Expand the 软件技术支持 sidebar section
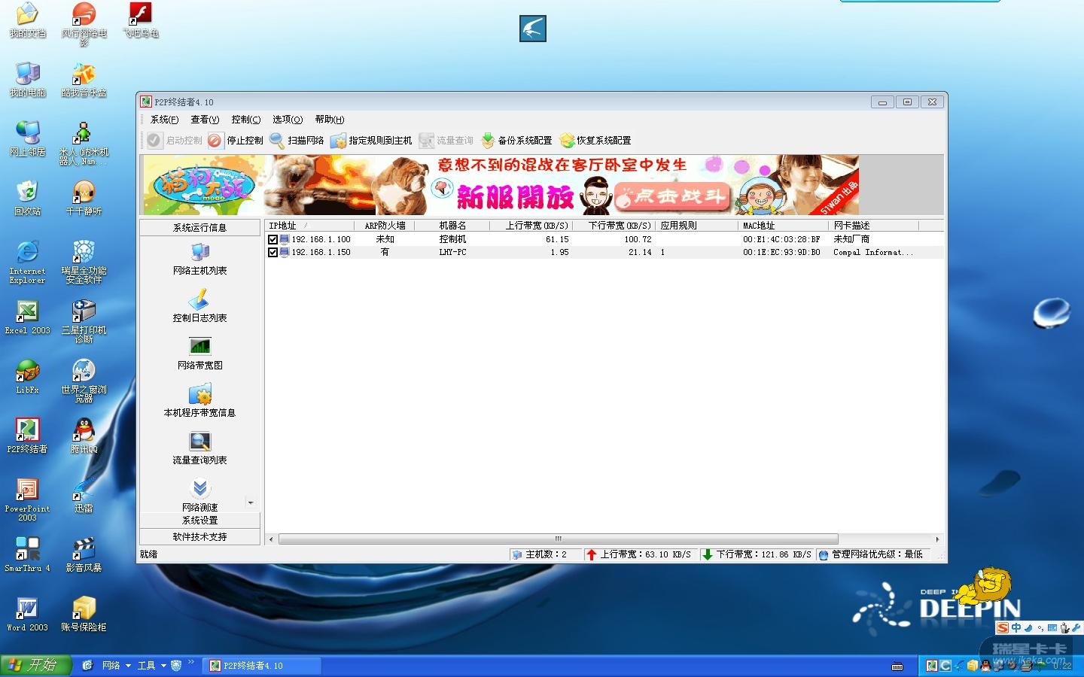Viewport: 1084px width, 677px height. point(199,536)
